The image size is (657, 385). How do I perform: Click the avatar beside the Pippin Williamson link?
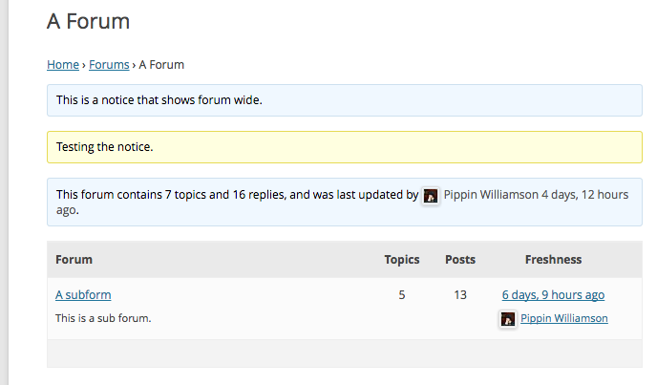[x=508, y=319]
